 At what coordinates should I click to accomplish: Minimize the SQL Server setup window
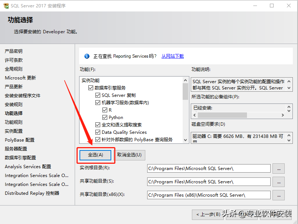click(255, 6)
